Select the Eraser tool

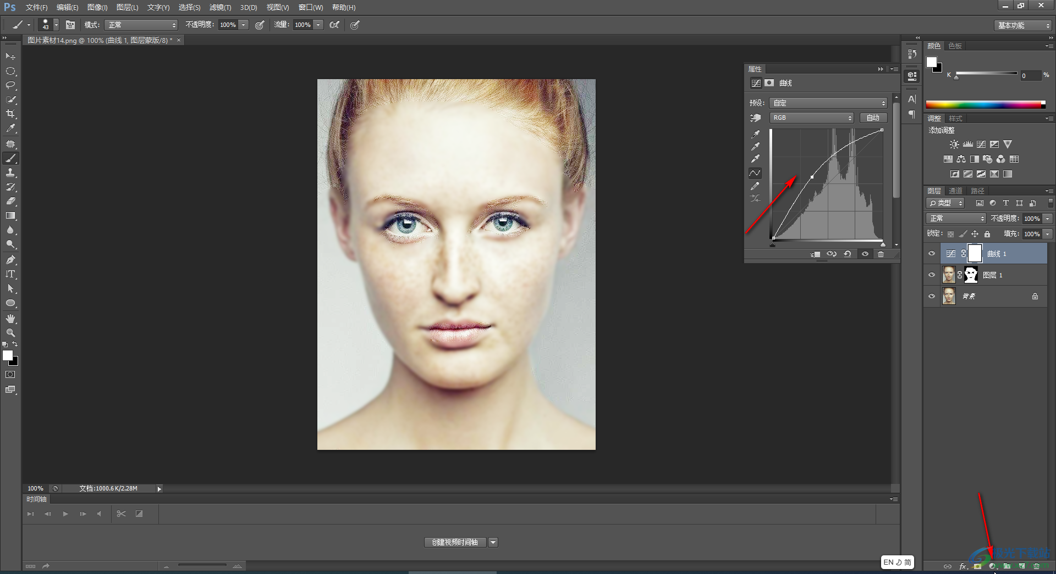point(10,201)
